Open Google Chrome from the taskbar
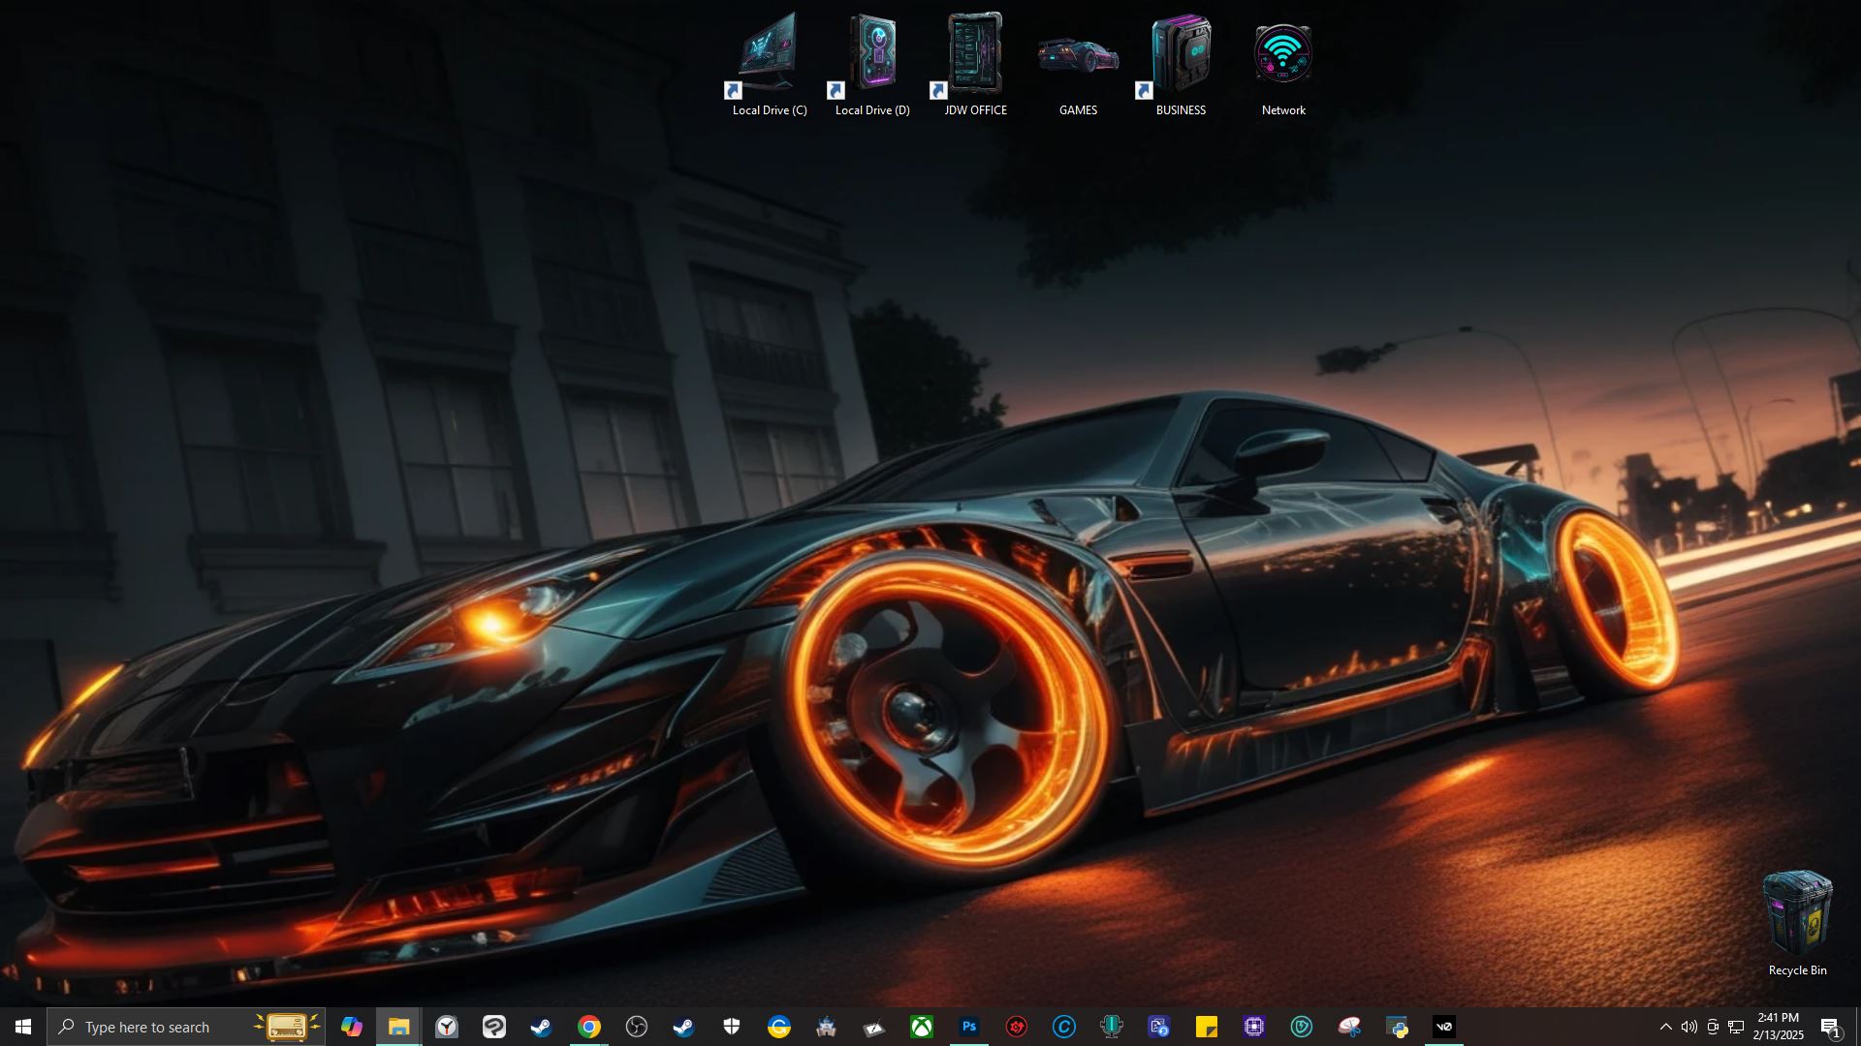The height and width of the screenshot is (1046, 1861). [x=588, y=1027]
